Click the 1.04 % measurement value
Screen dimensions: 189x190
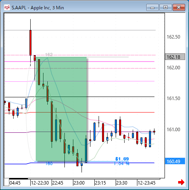tap(121, 164)
